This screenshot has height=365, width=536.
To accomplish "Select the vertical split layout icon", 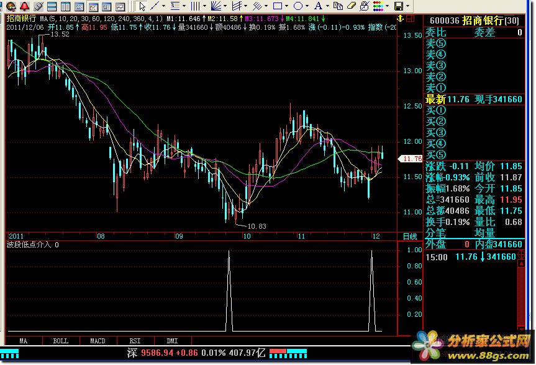I will click(x=66, y=6).
